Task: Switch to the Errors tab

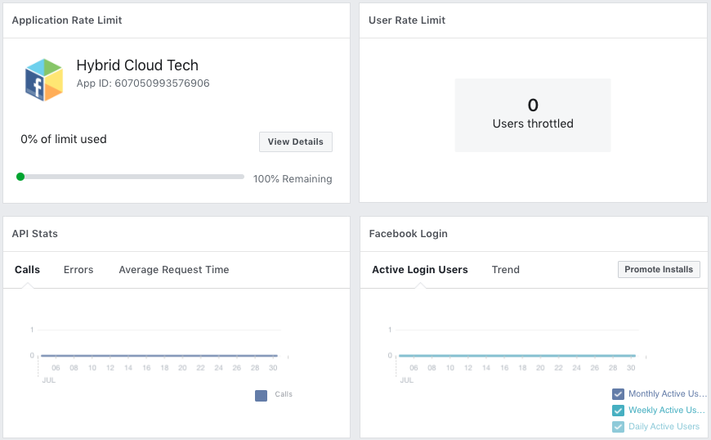Action: [78, 269]
